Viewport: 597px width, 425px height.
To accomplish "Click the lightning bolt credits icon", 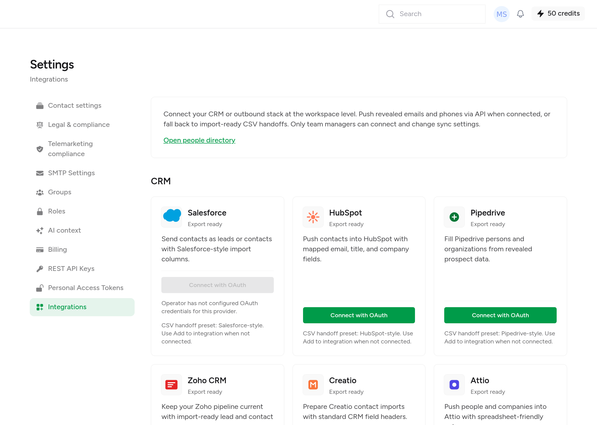I will (540, 14).
